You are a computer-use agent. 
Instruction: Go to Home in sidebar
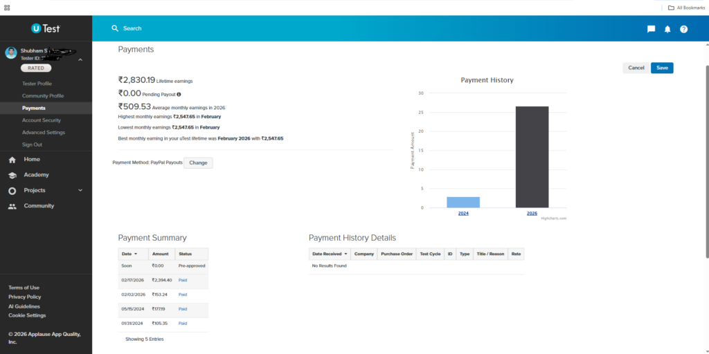[x=32, y=160]
